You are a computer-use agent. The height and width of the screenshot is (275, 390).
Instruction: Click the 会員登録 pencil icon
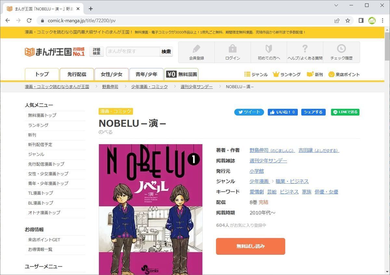196,48
